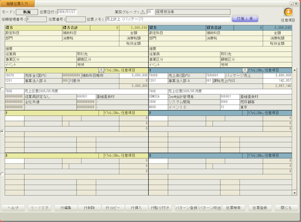Click 売上高(国内) account name cell
This screenshot has width=301, height=222.
[x=187, y=76]
